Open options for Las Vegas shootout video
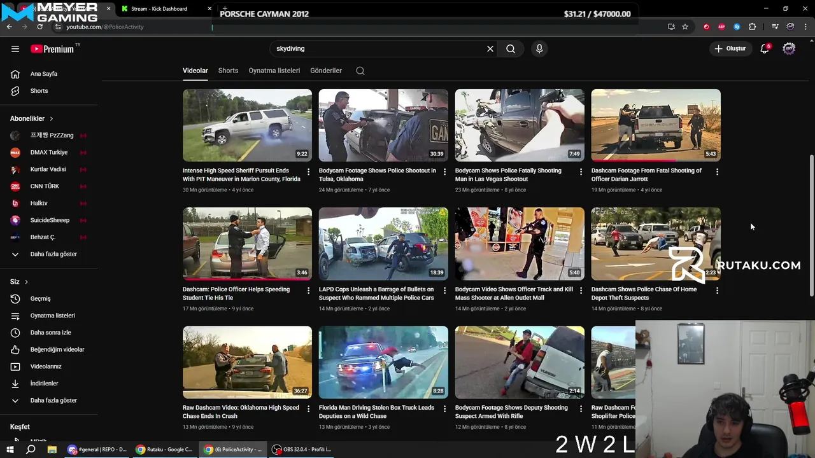This screenshot has height=458, width=815. 581,172
